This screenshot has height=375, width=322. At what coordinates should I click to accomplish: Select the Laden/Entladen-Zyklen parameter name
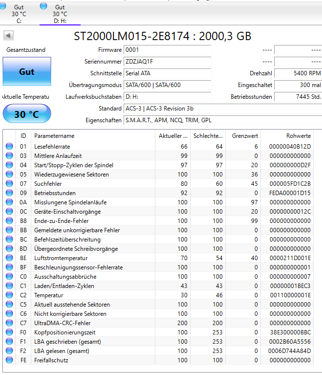(64, 286)
